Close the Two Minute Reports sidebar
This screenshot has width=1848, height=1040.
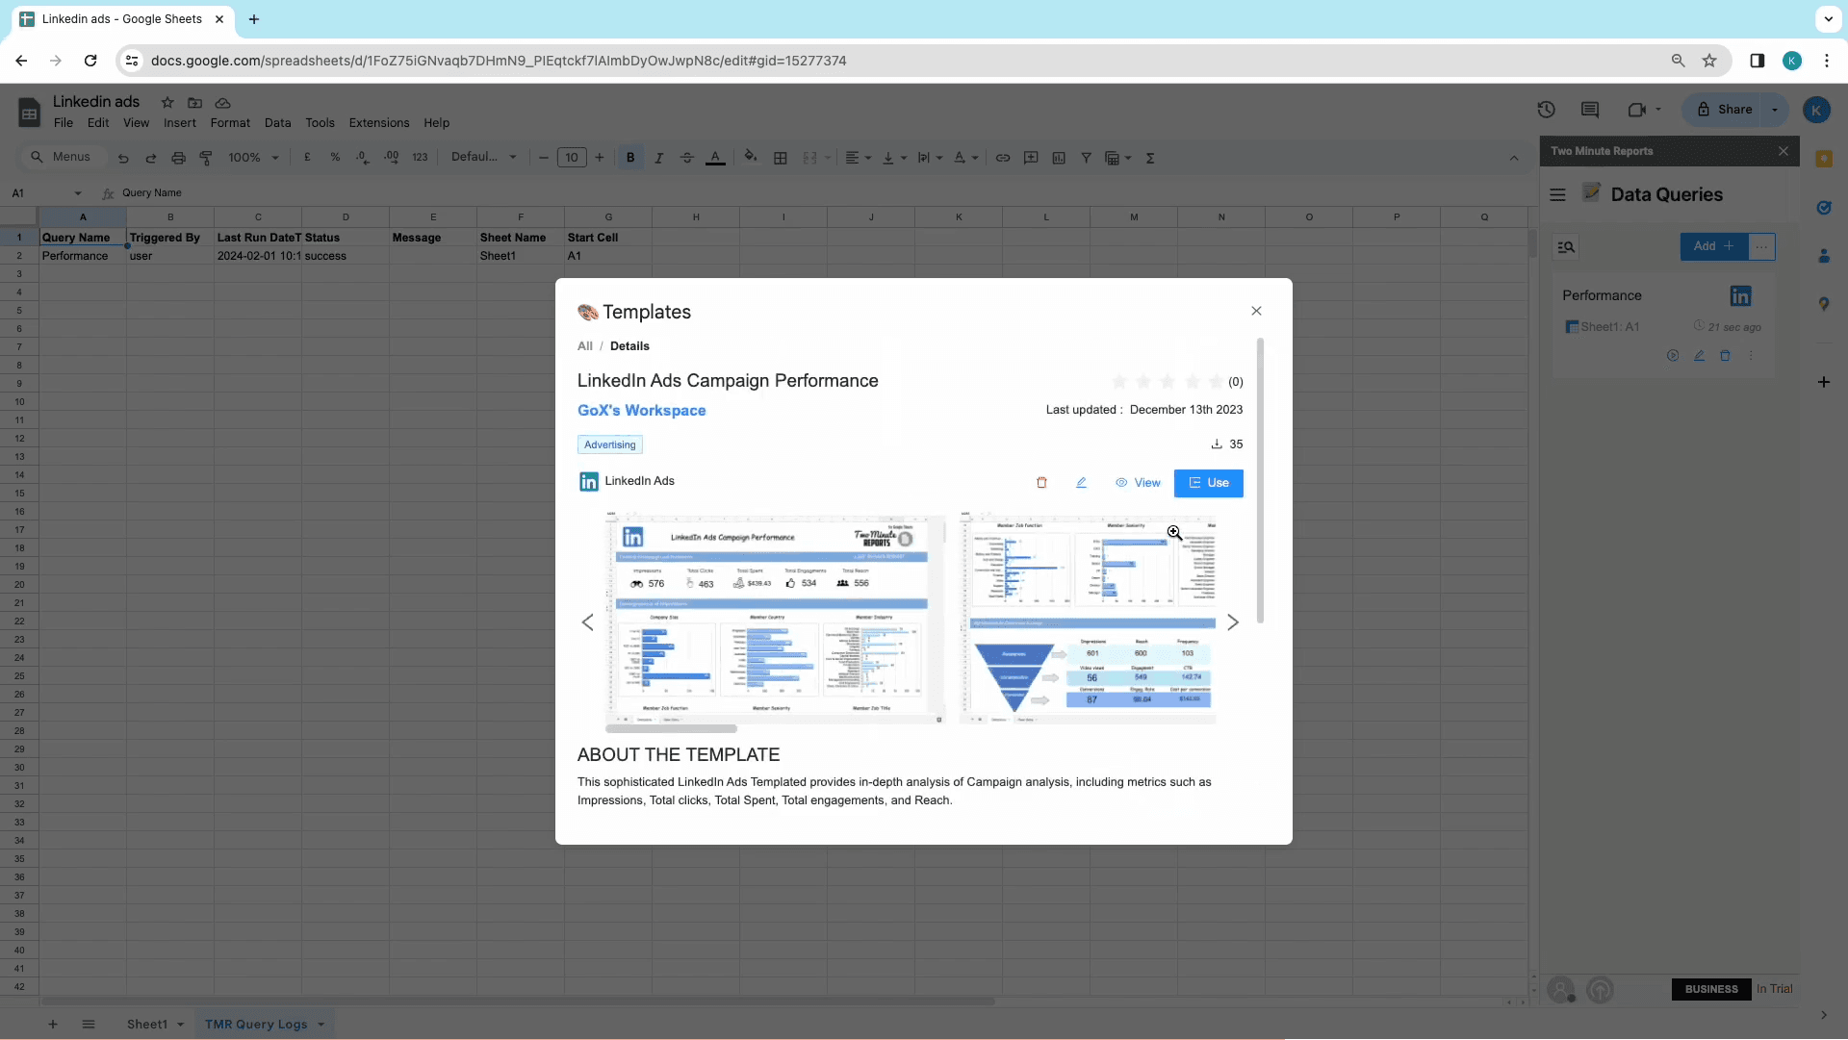point(1784,151)
